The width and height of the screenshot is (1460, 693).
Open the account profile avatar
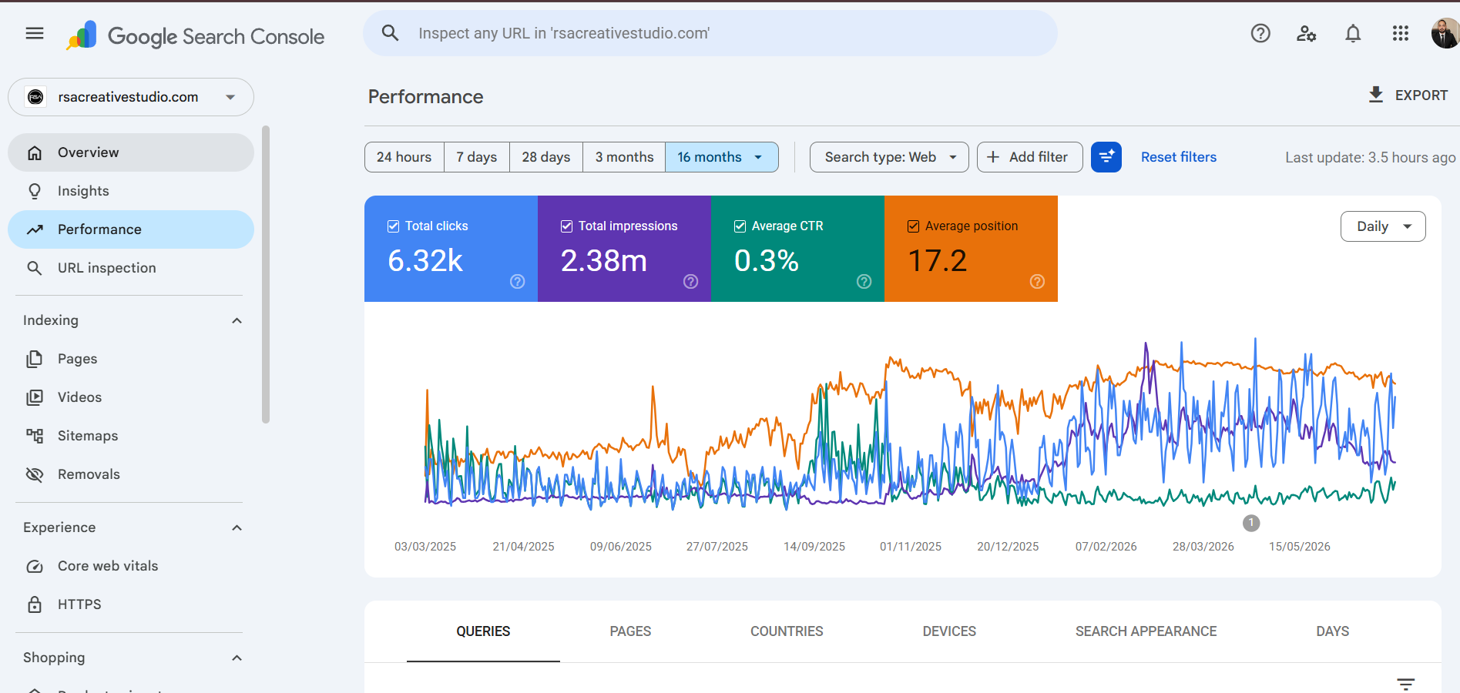[1445, 33]
